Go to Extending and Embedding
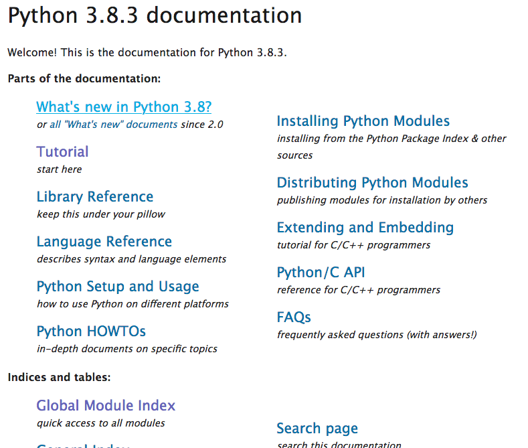Screen dimensions: 528x448 click(365, 228)
